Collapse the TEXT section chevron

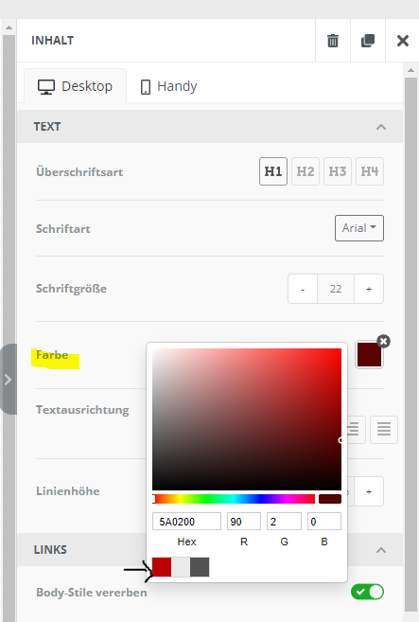tap(381, 127)
